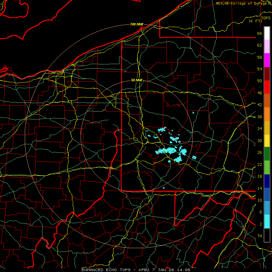Select the 2 legend value
Viewport: 272px width, 272px height.
(261, 224)
